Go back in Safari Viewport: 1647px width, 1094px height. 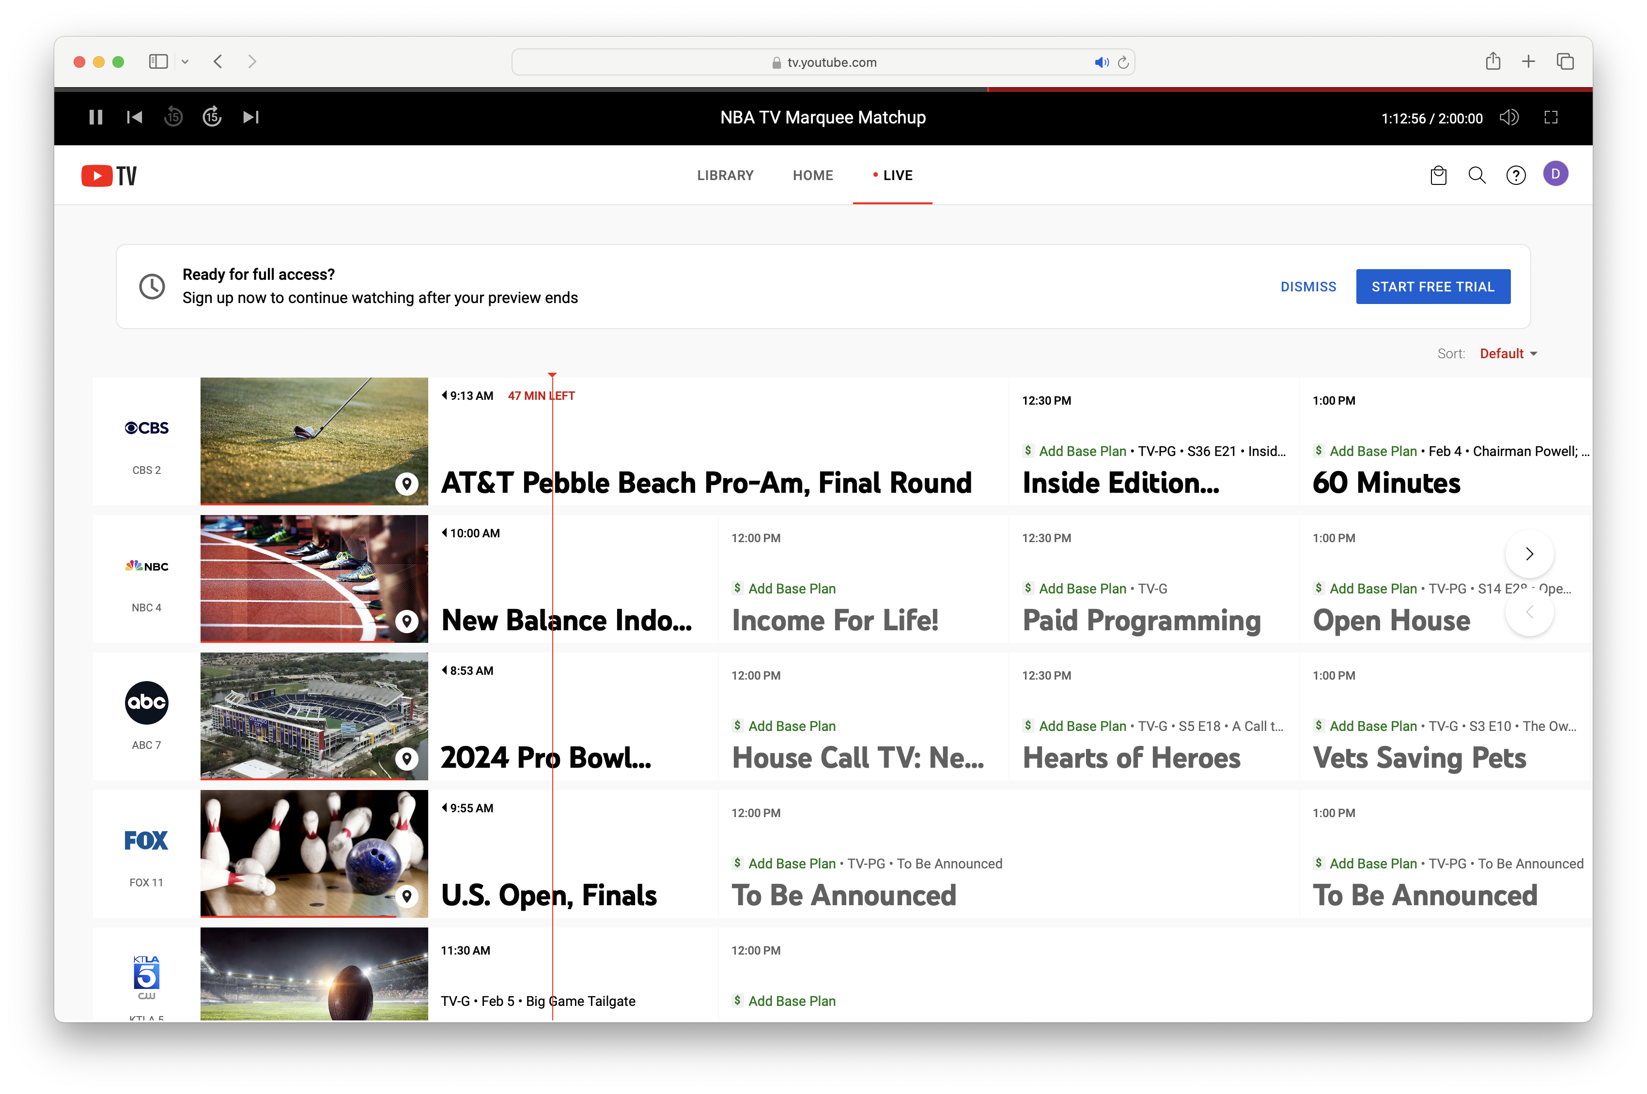coord(218,61)
